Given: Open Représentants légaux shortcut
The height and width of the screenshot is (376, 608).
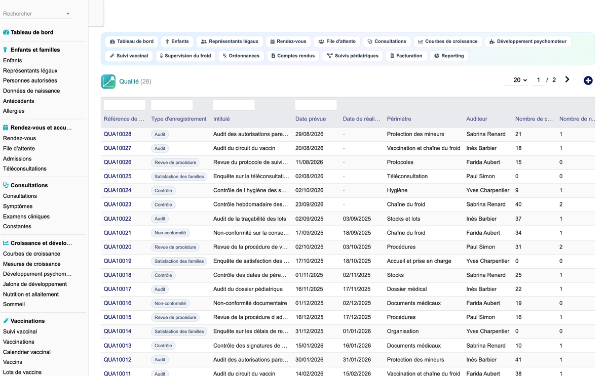Looking at the screenshot, I should [230, 41].
